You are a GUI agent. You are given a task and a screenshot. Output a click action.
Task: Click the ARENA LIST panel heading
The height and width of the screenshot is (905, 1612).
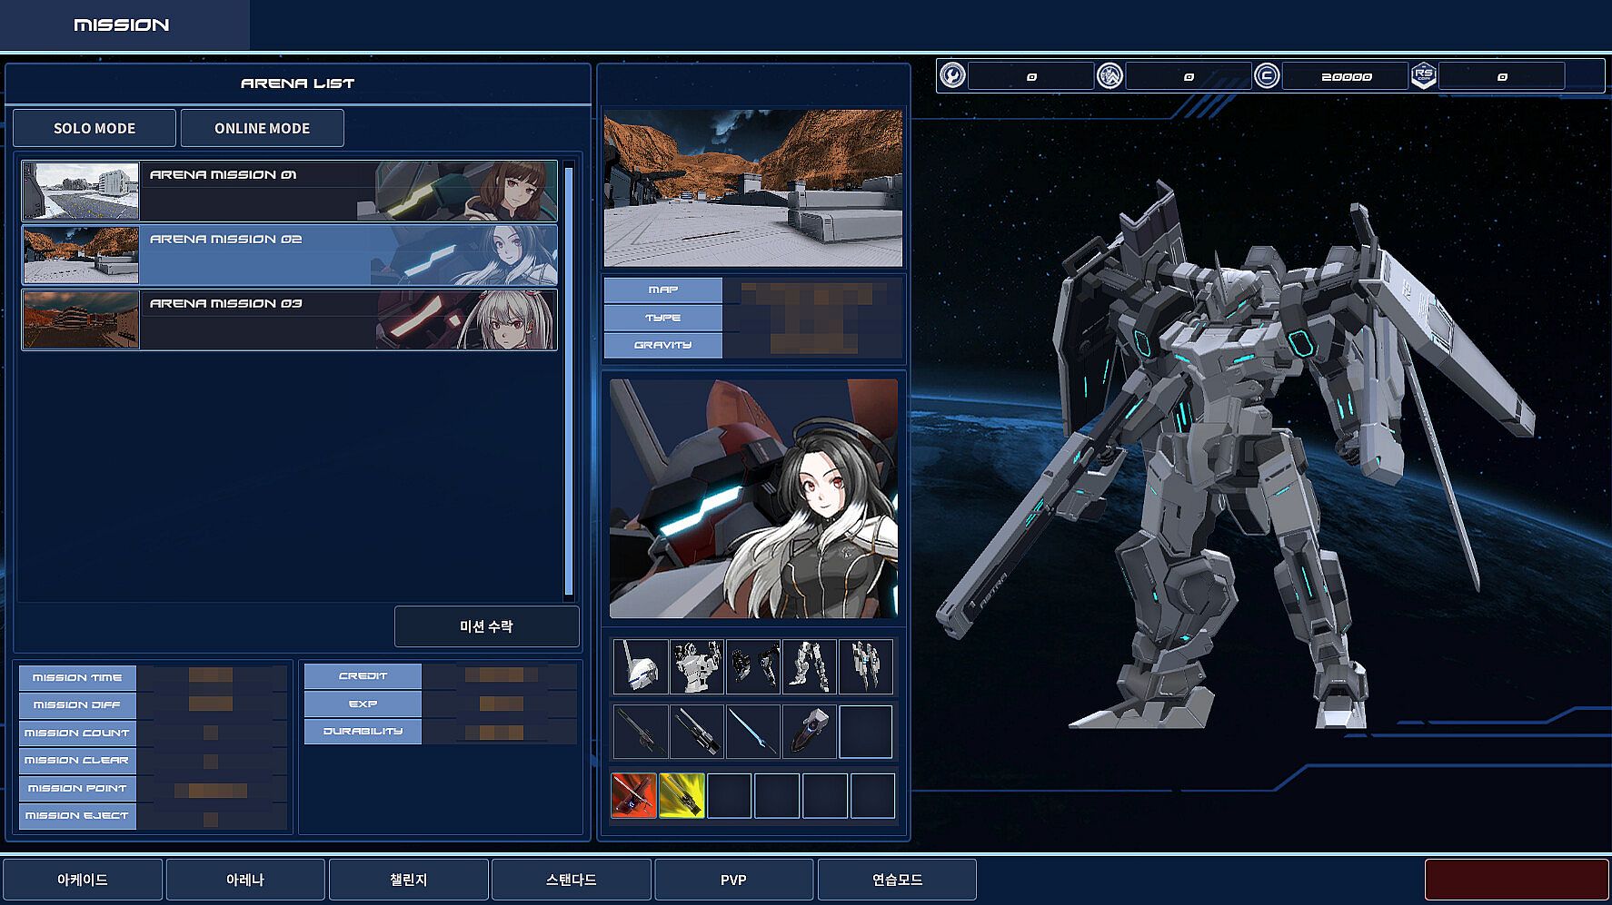pyautogui.click(x=298, y=84)
